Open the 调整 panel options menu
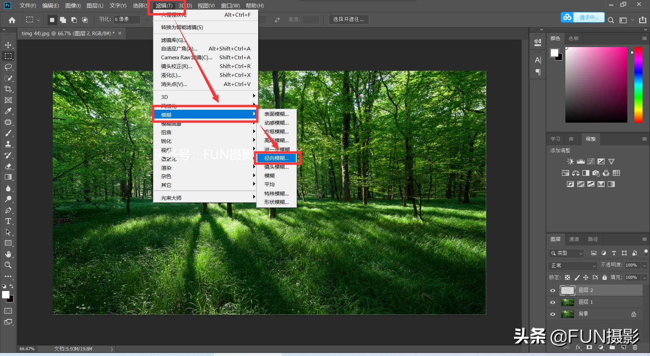This screenshot has width=650, height=356. click(x=644, y=139)
